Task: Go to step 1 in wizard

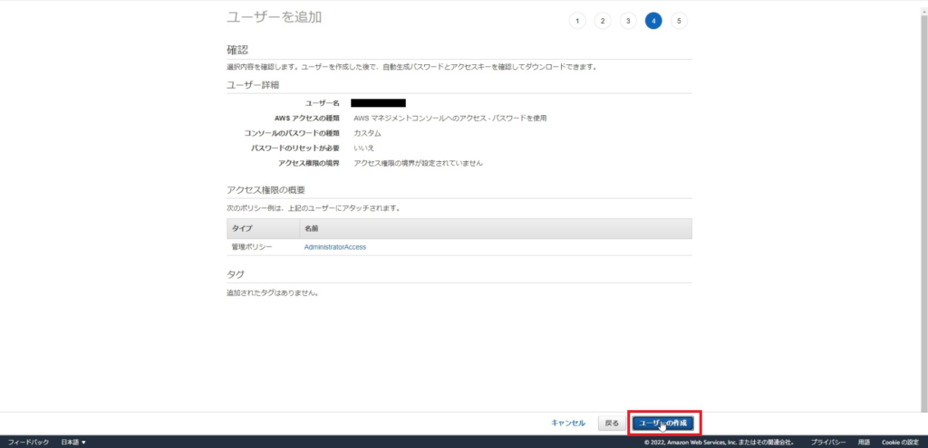Action: coord(577,21)
